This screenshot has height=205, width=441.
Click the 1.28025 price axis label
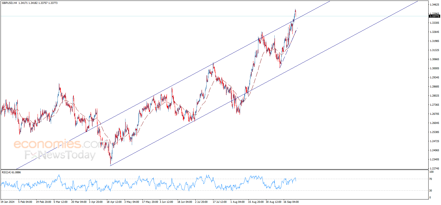click(434, 96)
